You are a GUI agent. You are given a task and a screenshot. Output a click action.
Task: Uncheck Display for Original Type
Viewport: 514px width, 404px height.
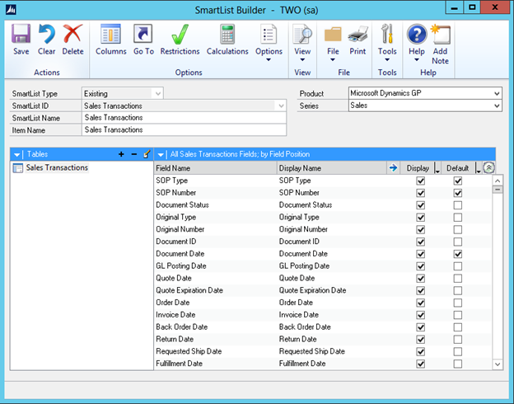click(x=420, y=218)
